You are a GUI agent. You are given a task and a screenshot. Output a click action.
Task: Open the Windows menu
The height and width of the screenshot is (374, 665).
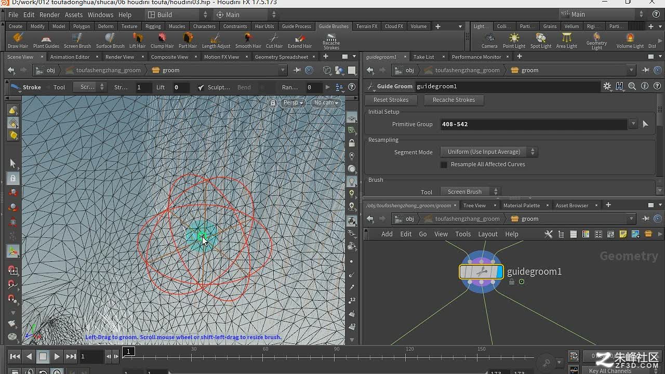(100, 15)
